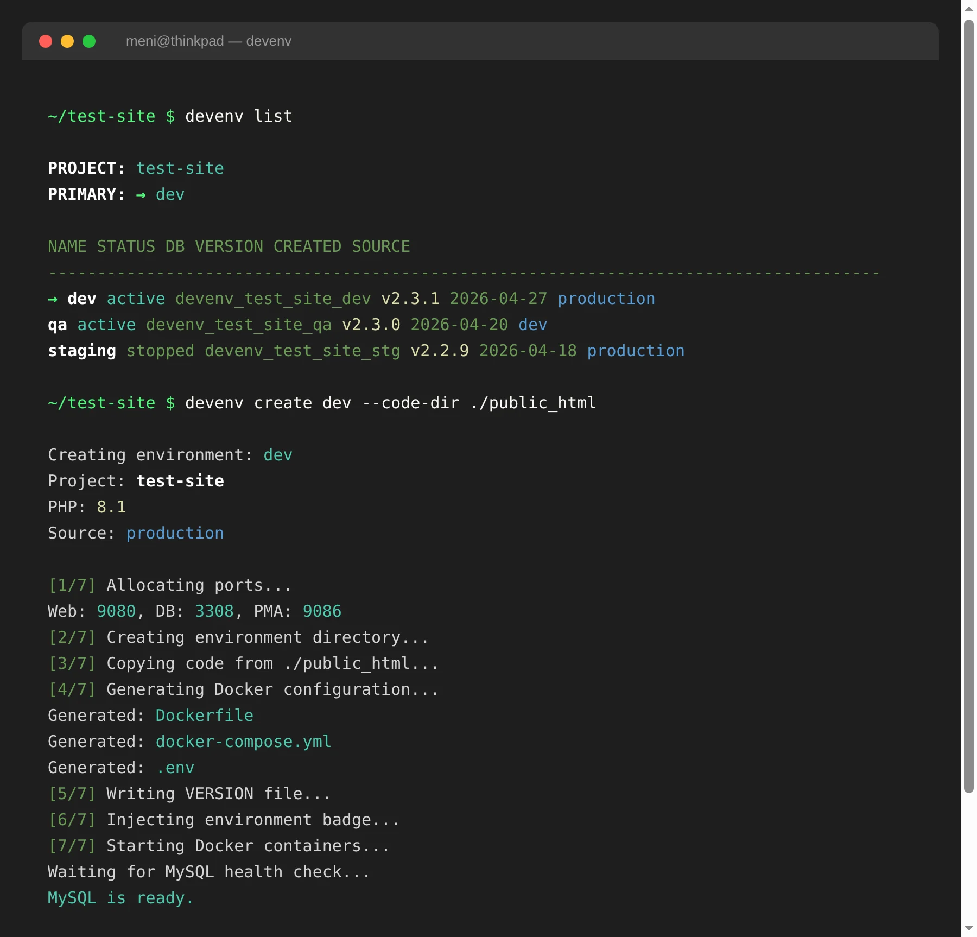This screenshot has height=937, width=977.
Task: Click the table header 'NAME STATUS DB VERSION CREATED SOURCE'
Action: pyautogui.click(x=229, y=246)
